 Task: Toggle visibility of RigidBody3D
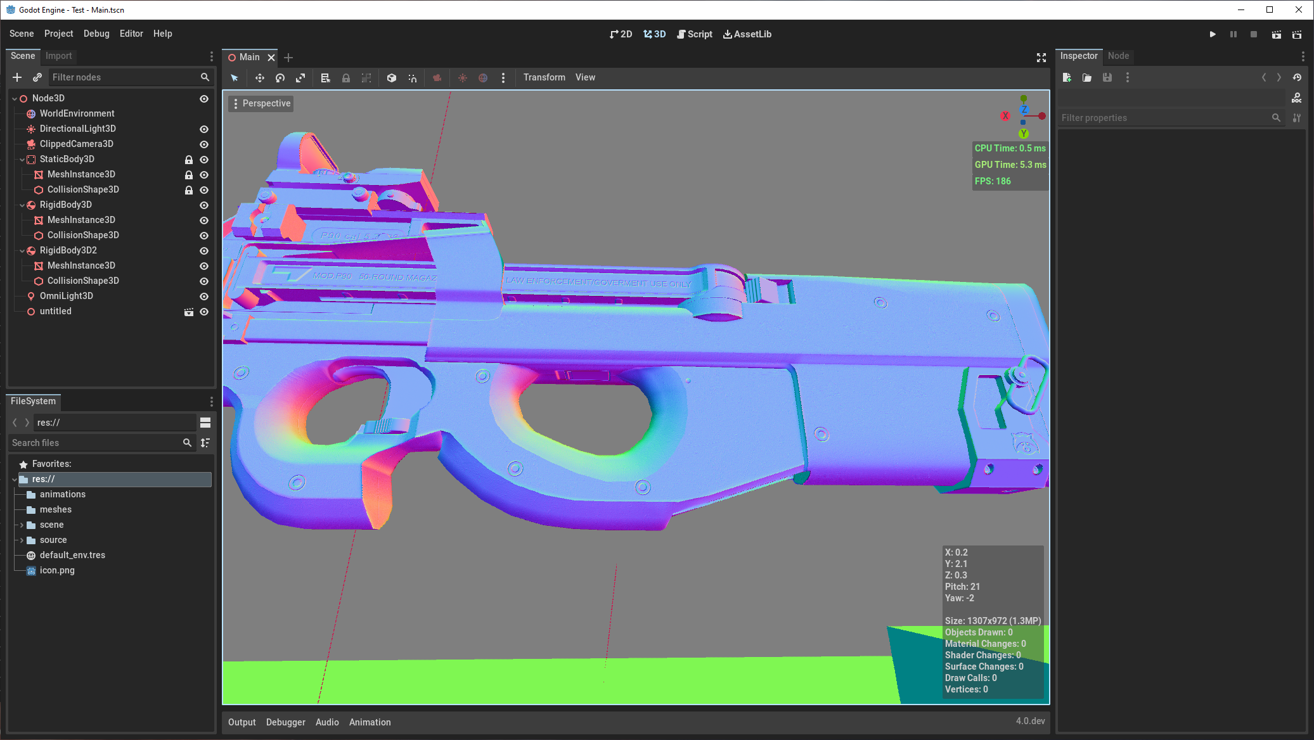204,205
